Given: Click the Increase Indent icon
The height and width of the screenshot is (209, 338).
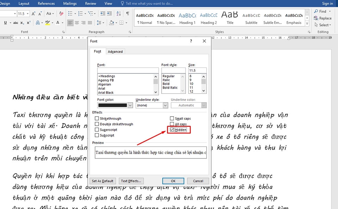Looking at the screenshot, I should click(x=110, y=14).
